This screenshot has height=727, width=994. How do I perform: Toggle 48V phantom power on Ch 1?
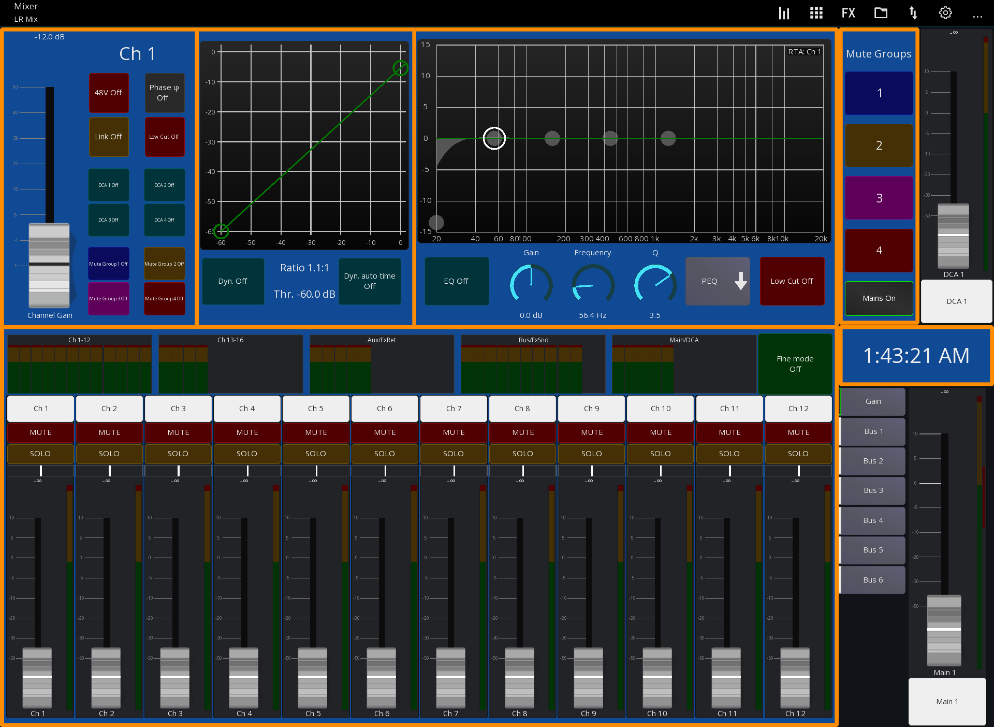point(108,93)
